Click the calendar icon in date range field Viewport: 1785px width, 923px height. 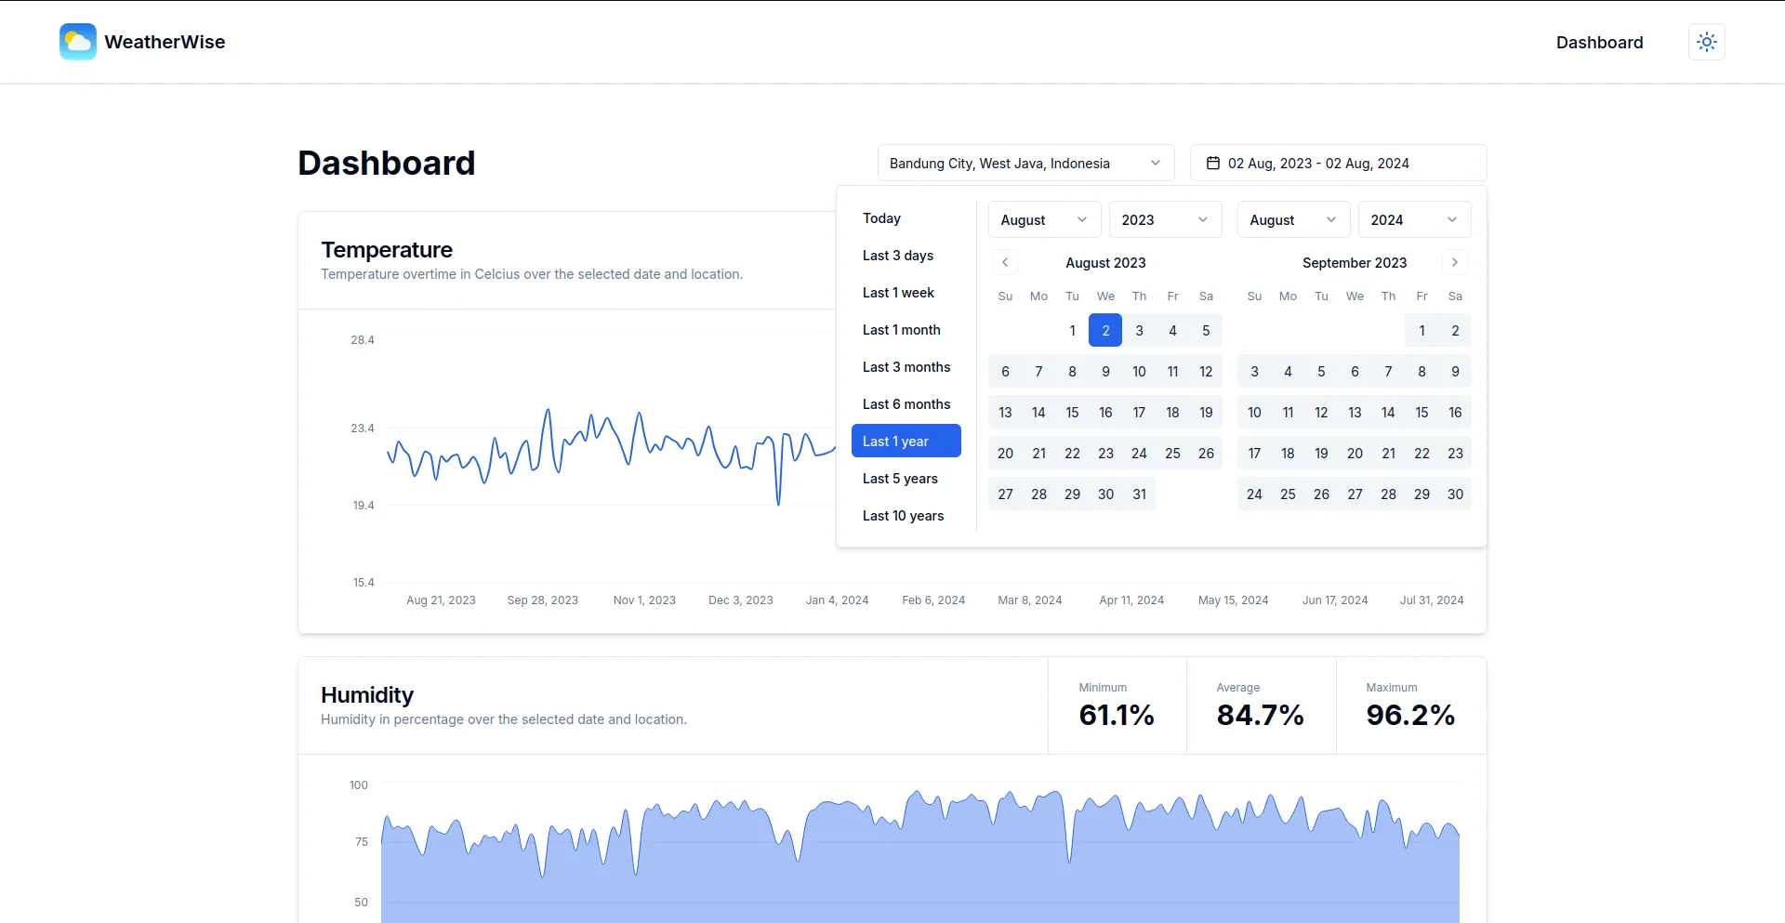pyautogui.click(x=1212, y=164)
